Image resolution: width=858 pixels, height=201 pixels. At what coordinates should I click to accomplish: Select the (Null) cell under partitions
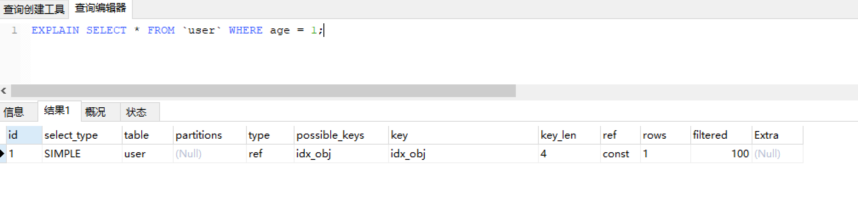click(x=189, y=154)
